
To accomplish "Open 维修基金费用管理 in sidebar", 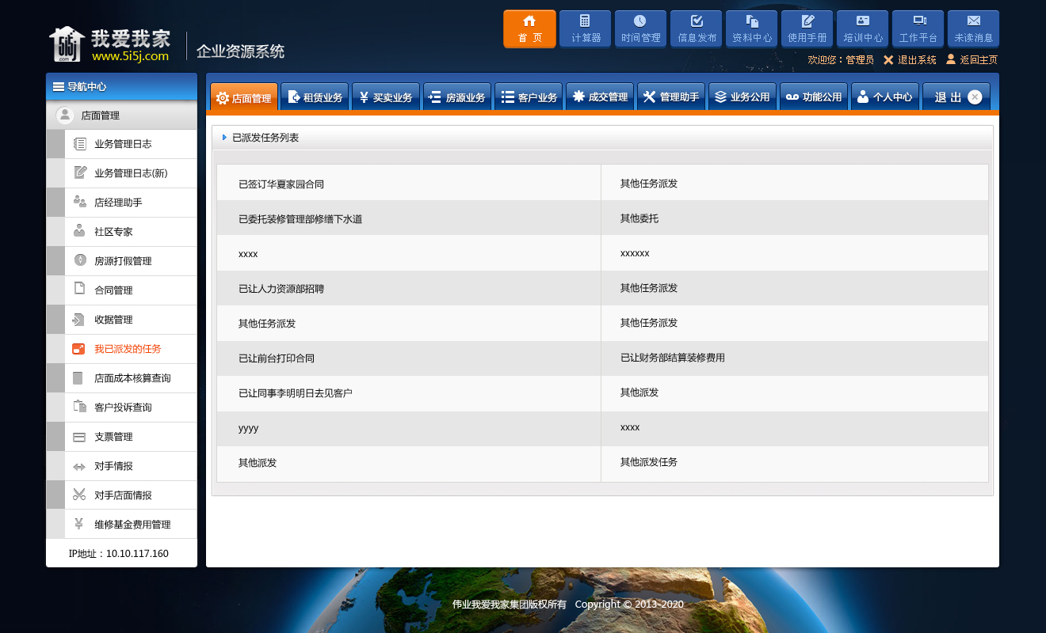I will point(121,525).
